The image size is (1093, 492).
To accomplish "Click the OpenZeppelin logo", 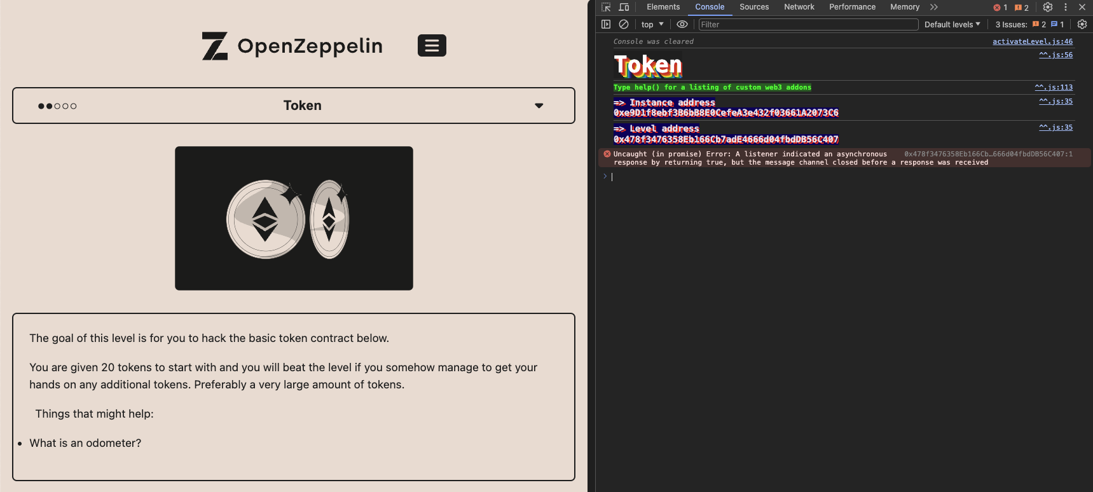I will (292, 46).
